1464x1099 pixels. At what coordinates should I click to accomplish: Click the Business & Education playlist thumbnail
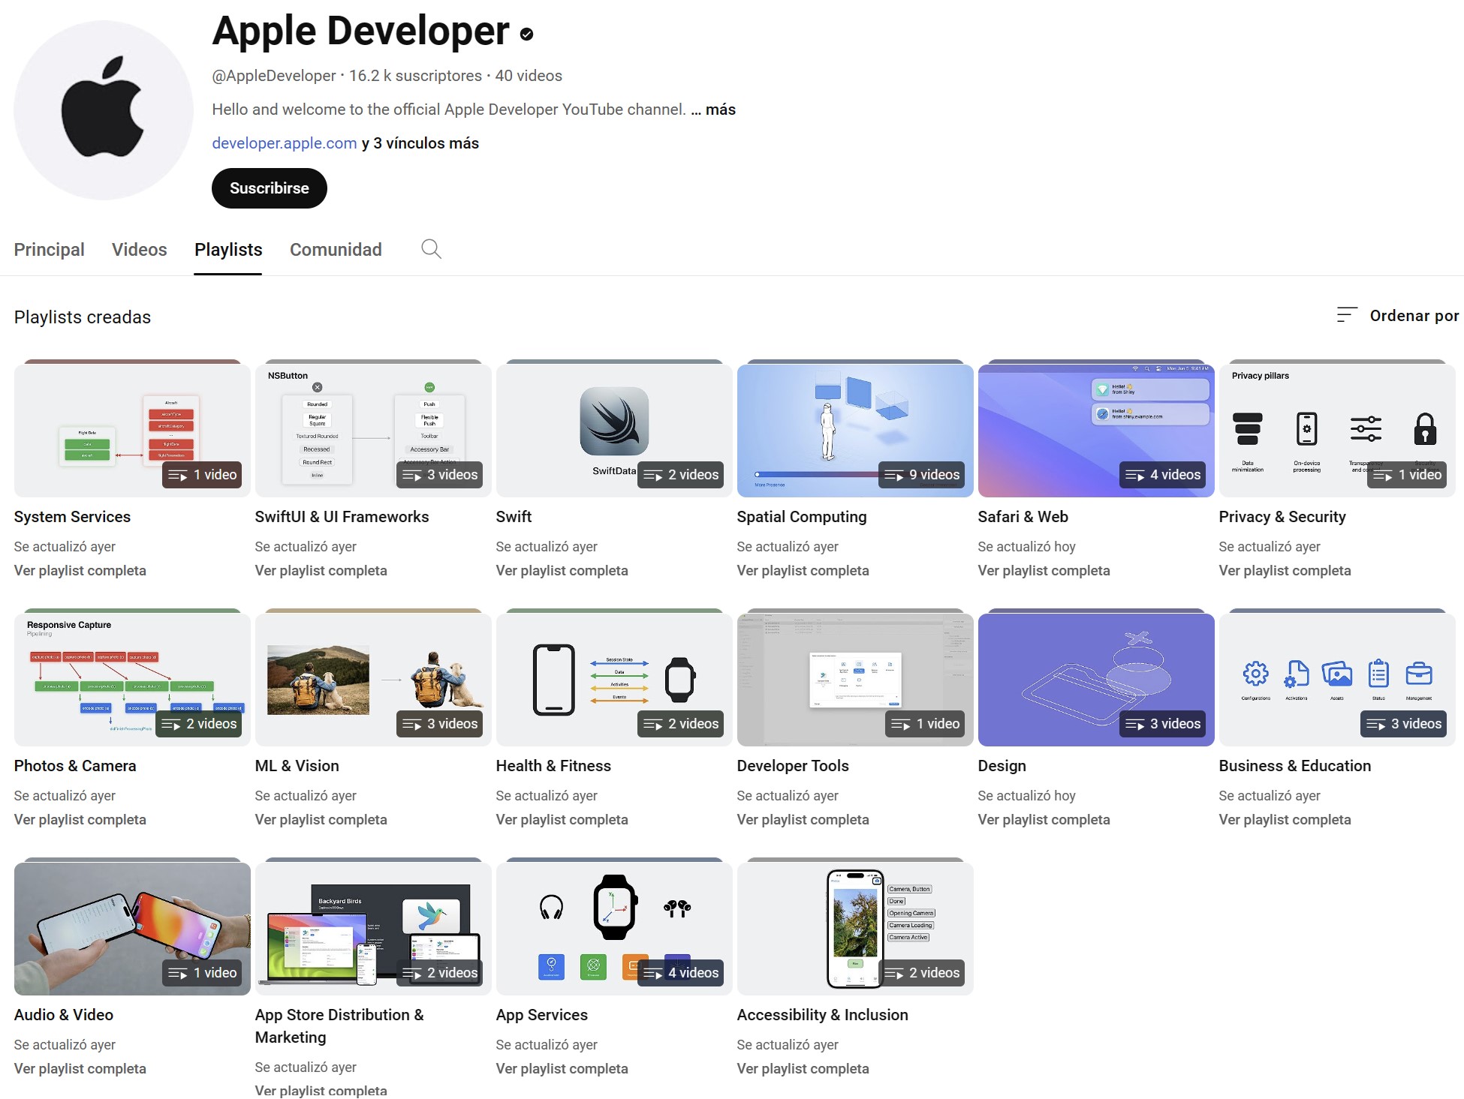1337,680
